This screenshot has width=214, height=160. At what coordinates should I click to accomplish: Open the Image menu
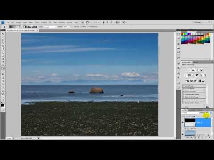(x=18, y=22)
